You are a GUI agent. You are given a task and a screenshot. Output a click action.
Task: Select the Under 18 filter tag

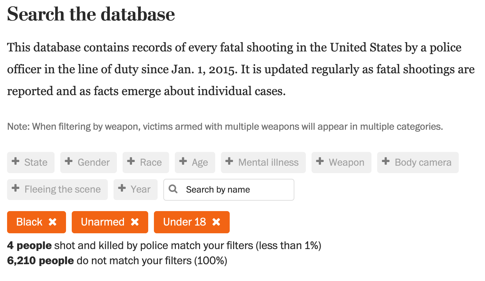coord(192,222)
